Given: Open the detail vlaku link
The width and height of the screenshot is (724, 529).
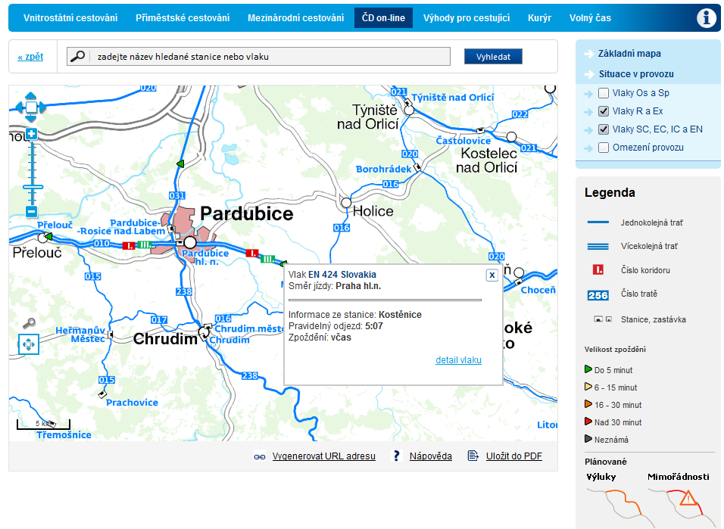Looking at the screenshot, I should pyautogui.click(x=458, y=360).
